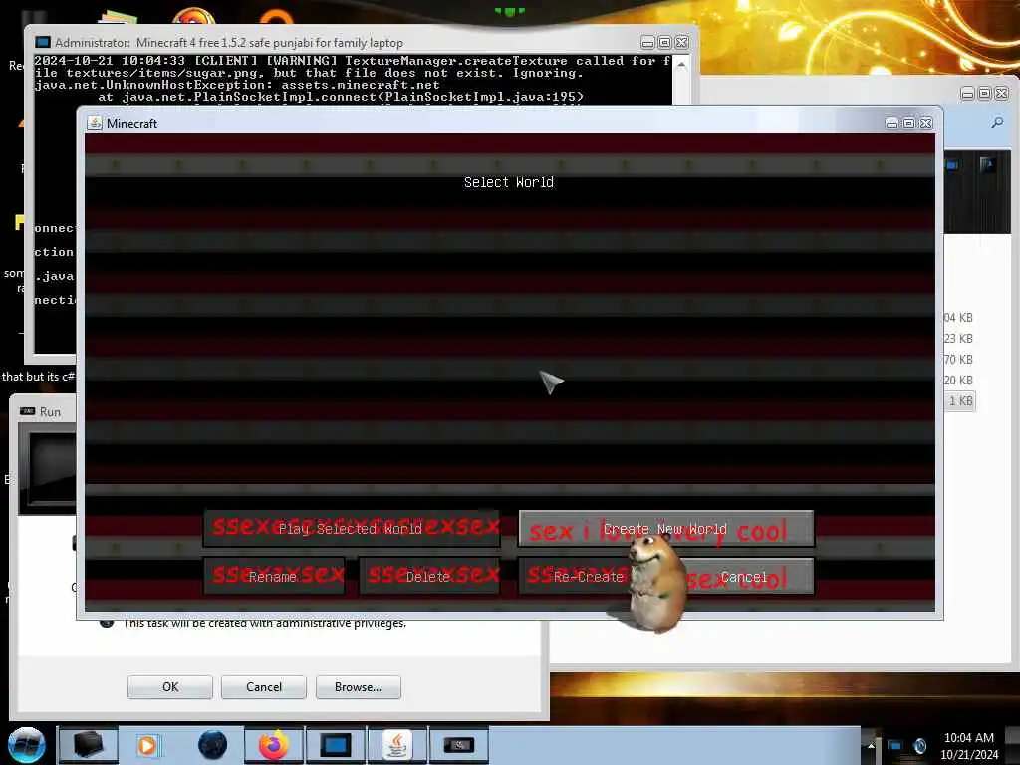
Task: Click the Play Selected World button
Action: [352, 528]
